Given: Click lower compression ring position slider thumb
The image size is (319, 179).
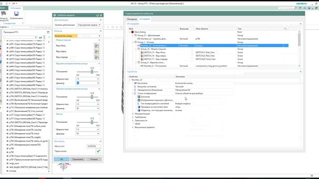Looking at the screenshot, I should click(92, 97).
